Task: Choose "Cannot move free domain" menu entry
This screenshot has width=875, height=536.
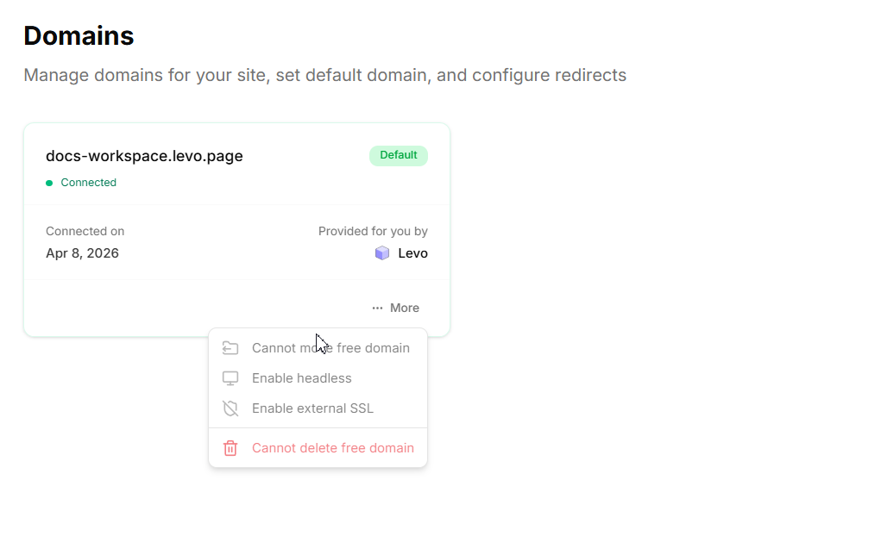Action: coord(330,348)
